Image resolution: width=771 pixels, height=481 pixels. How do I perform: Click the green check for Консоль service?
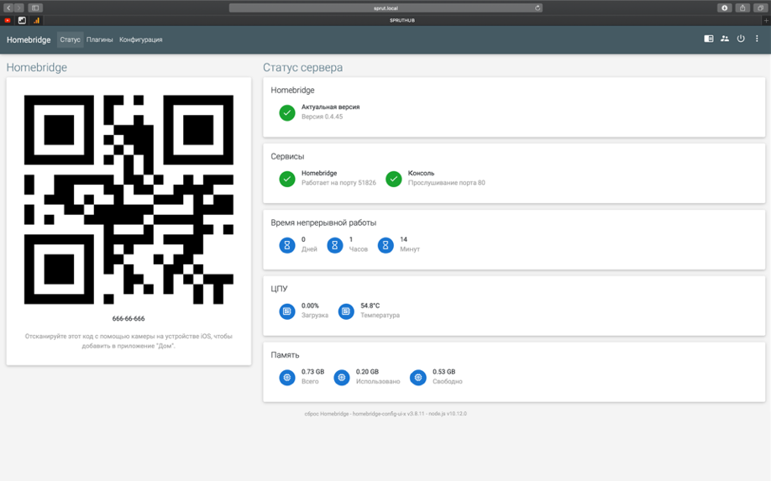click(393, 179)
